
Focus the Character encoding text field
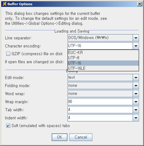100,46
